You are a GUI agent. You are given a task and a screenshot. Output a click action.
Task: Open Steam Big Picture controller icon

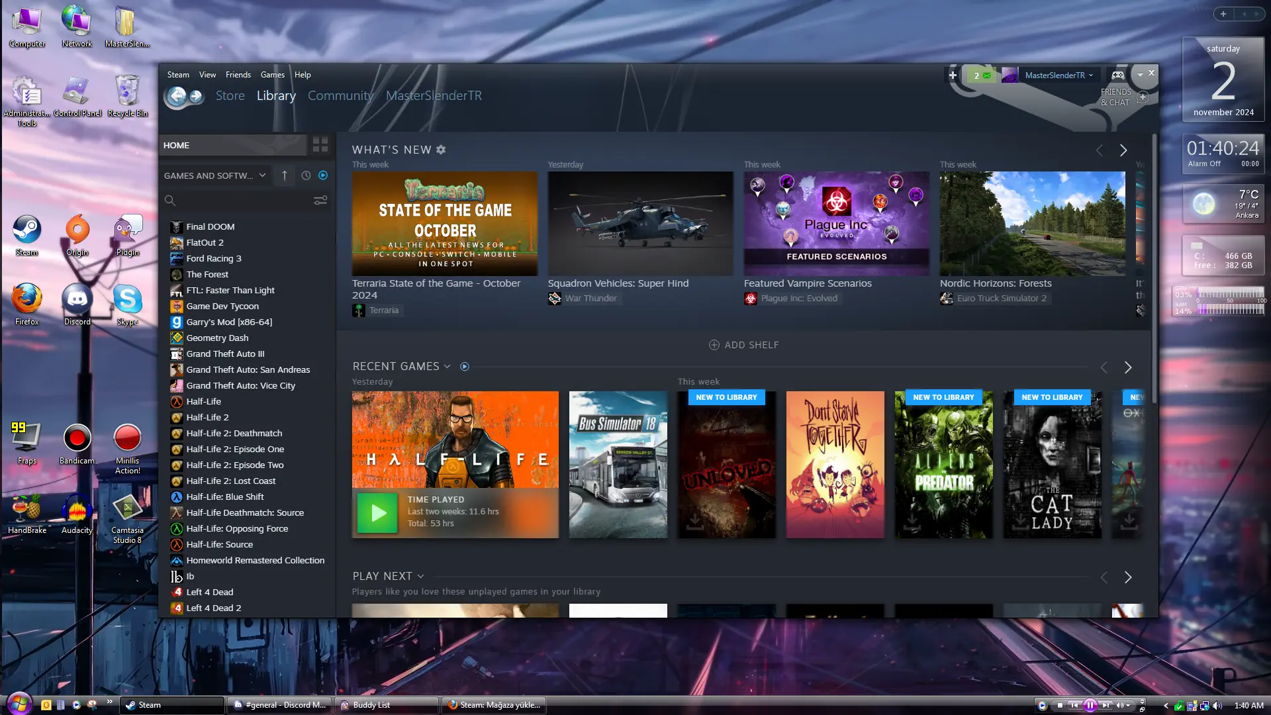1118,75
